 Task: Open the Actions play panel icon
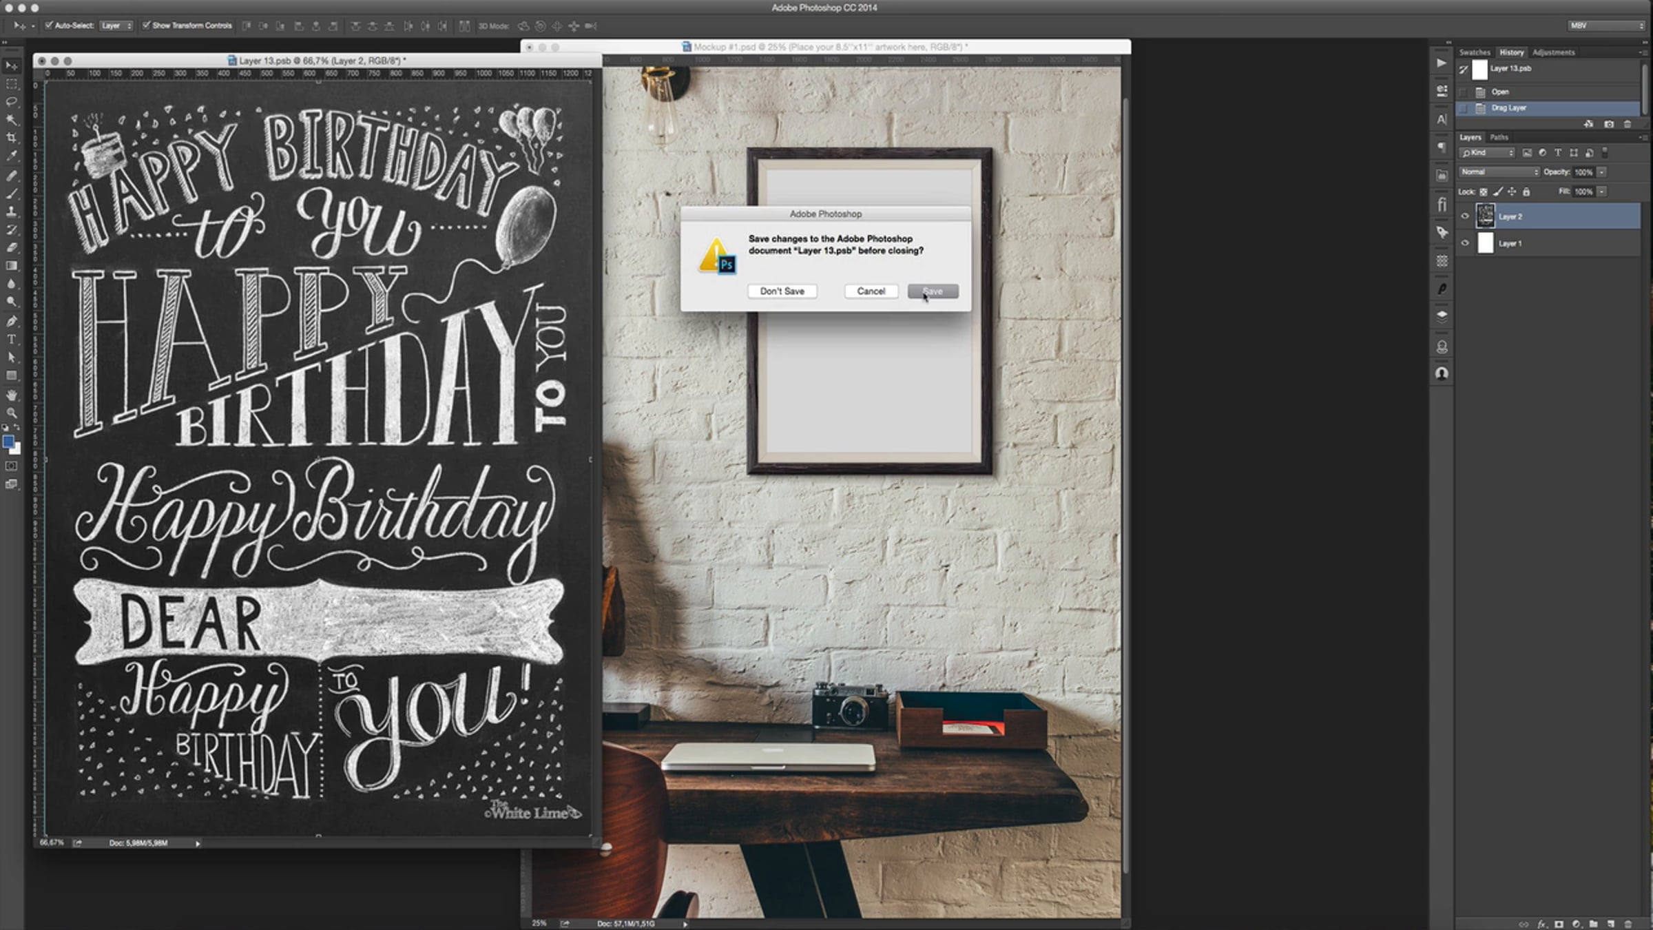coord(1442,63)
